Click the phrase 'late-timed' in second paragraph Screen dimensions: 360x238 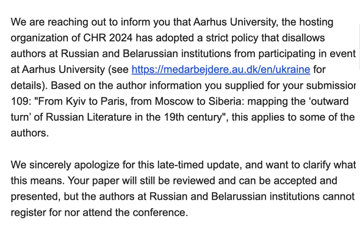[181, 165]
